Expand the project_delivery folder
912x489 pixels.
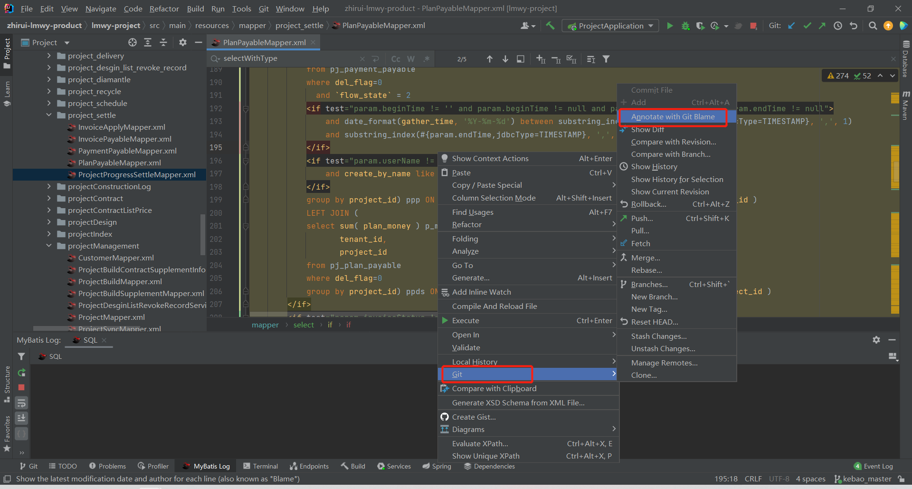click(x=49, y=56)
